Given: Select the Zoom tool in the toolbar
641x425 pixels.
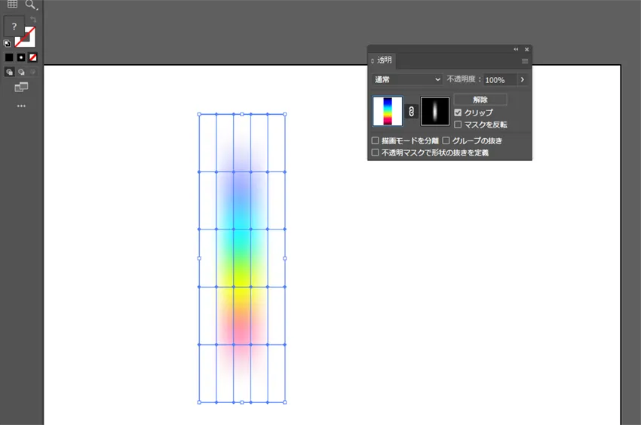Looking at the screenshot, I should click(31, 5).
